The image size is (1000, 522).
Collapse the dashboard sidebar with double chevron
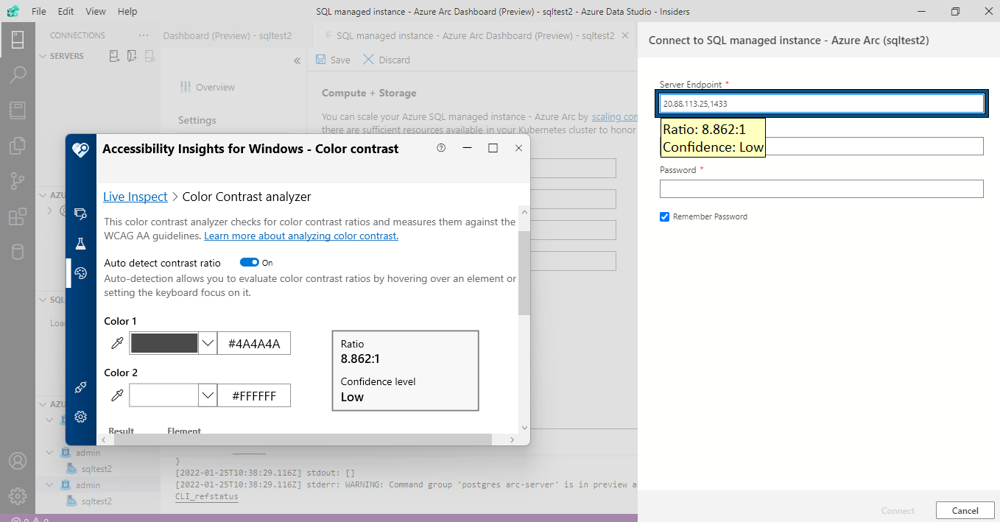(x=297, y=61)
